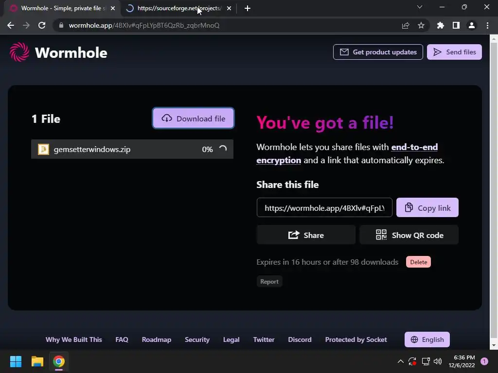Screen dimensions: 498x373
Task: Toggle the Chrome side panel
Action: click(456, 25)
